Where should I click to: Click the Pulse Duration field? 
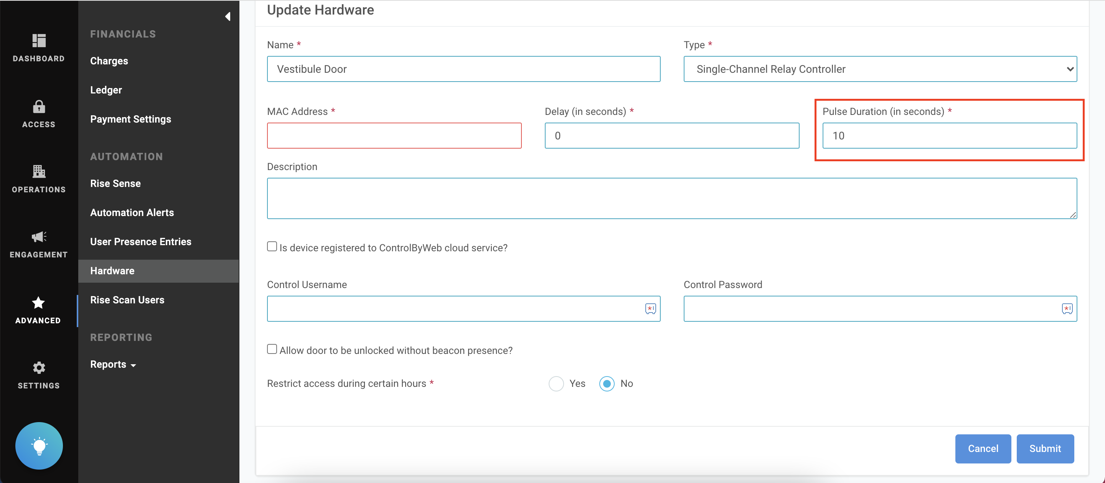click(949, 136)
